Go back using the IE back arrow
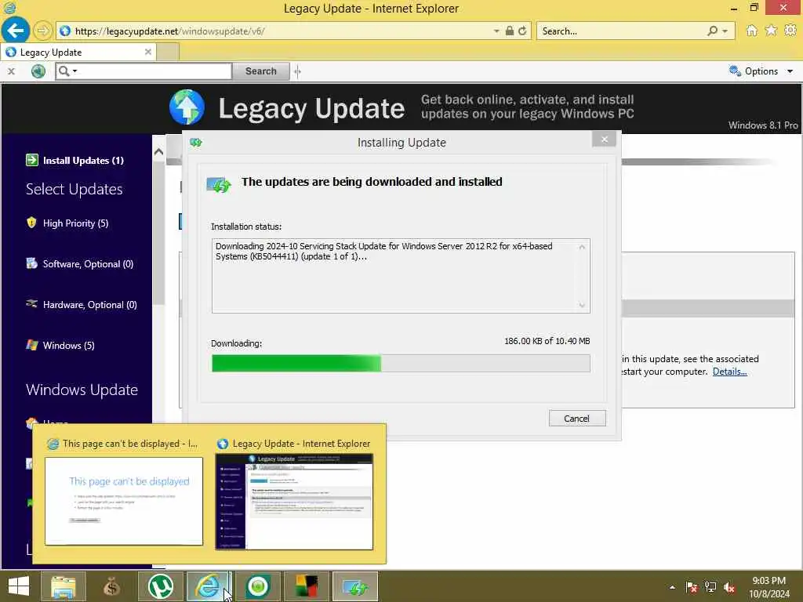 point(15,31)
